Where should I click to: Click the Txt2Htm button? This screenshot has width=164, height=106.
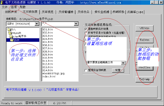[x=144, y=40]
